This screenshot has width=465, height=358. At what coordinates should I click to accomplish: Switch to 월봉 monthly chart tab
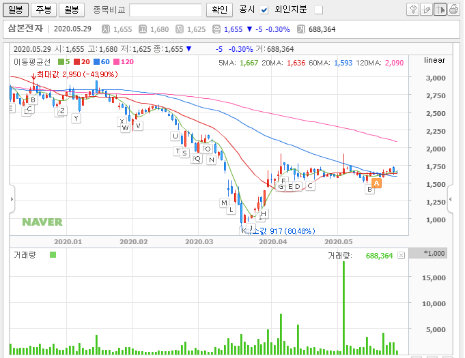point(72,10)
